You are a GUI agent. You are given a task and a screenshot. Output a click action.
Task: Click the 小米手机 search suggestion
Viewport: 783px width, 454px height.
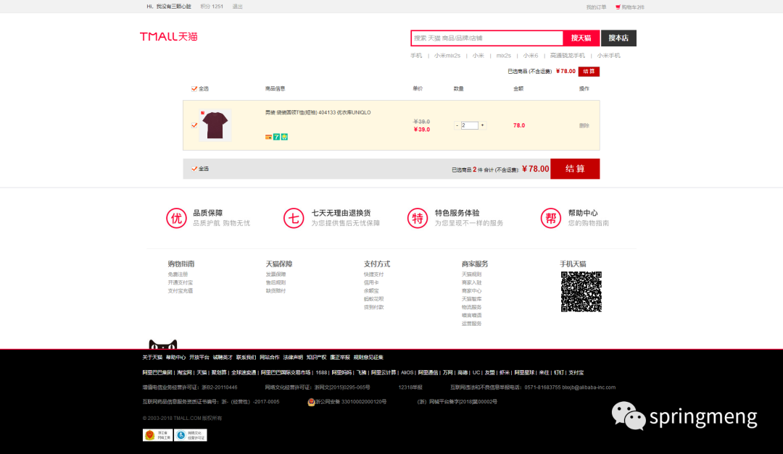coord(609,55)
